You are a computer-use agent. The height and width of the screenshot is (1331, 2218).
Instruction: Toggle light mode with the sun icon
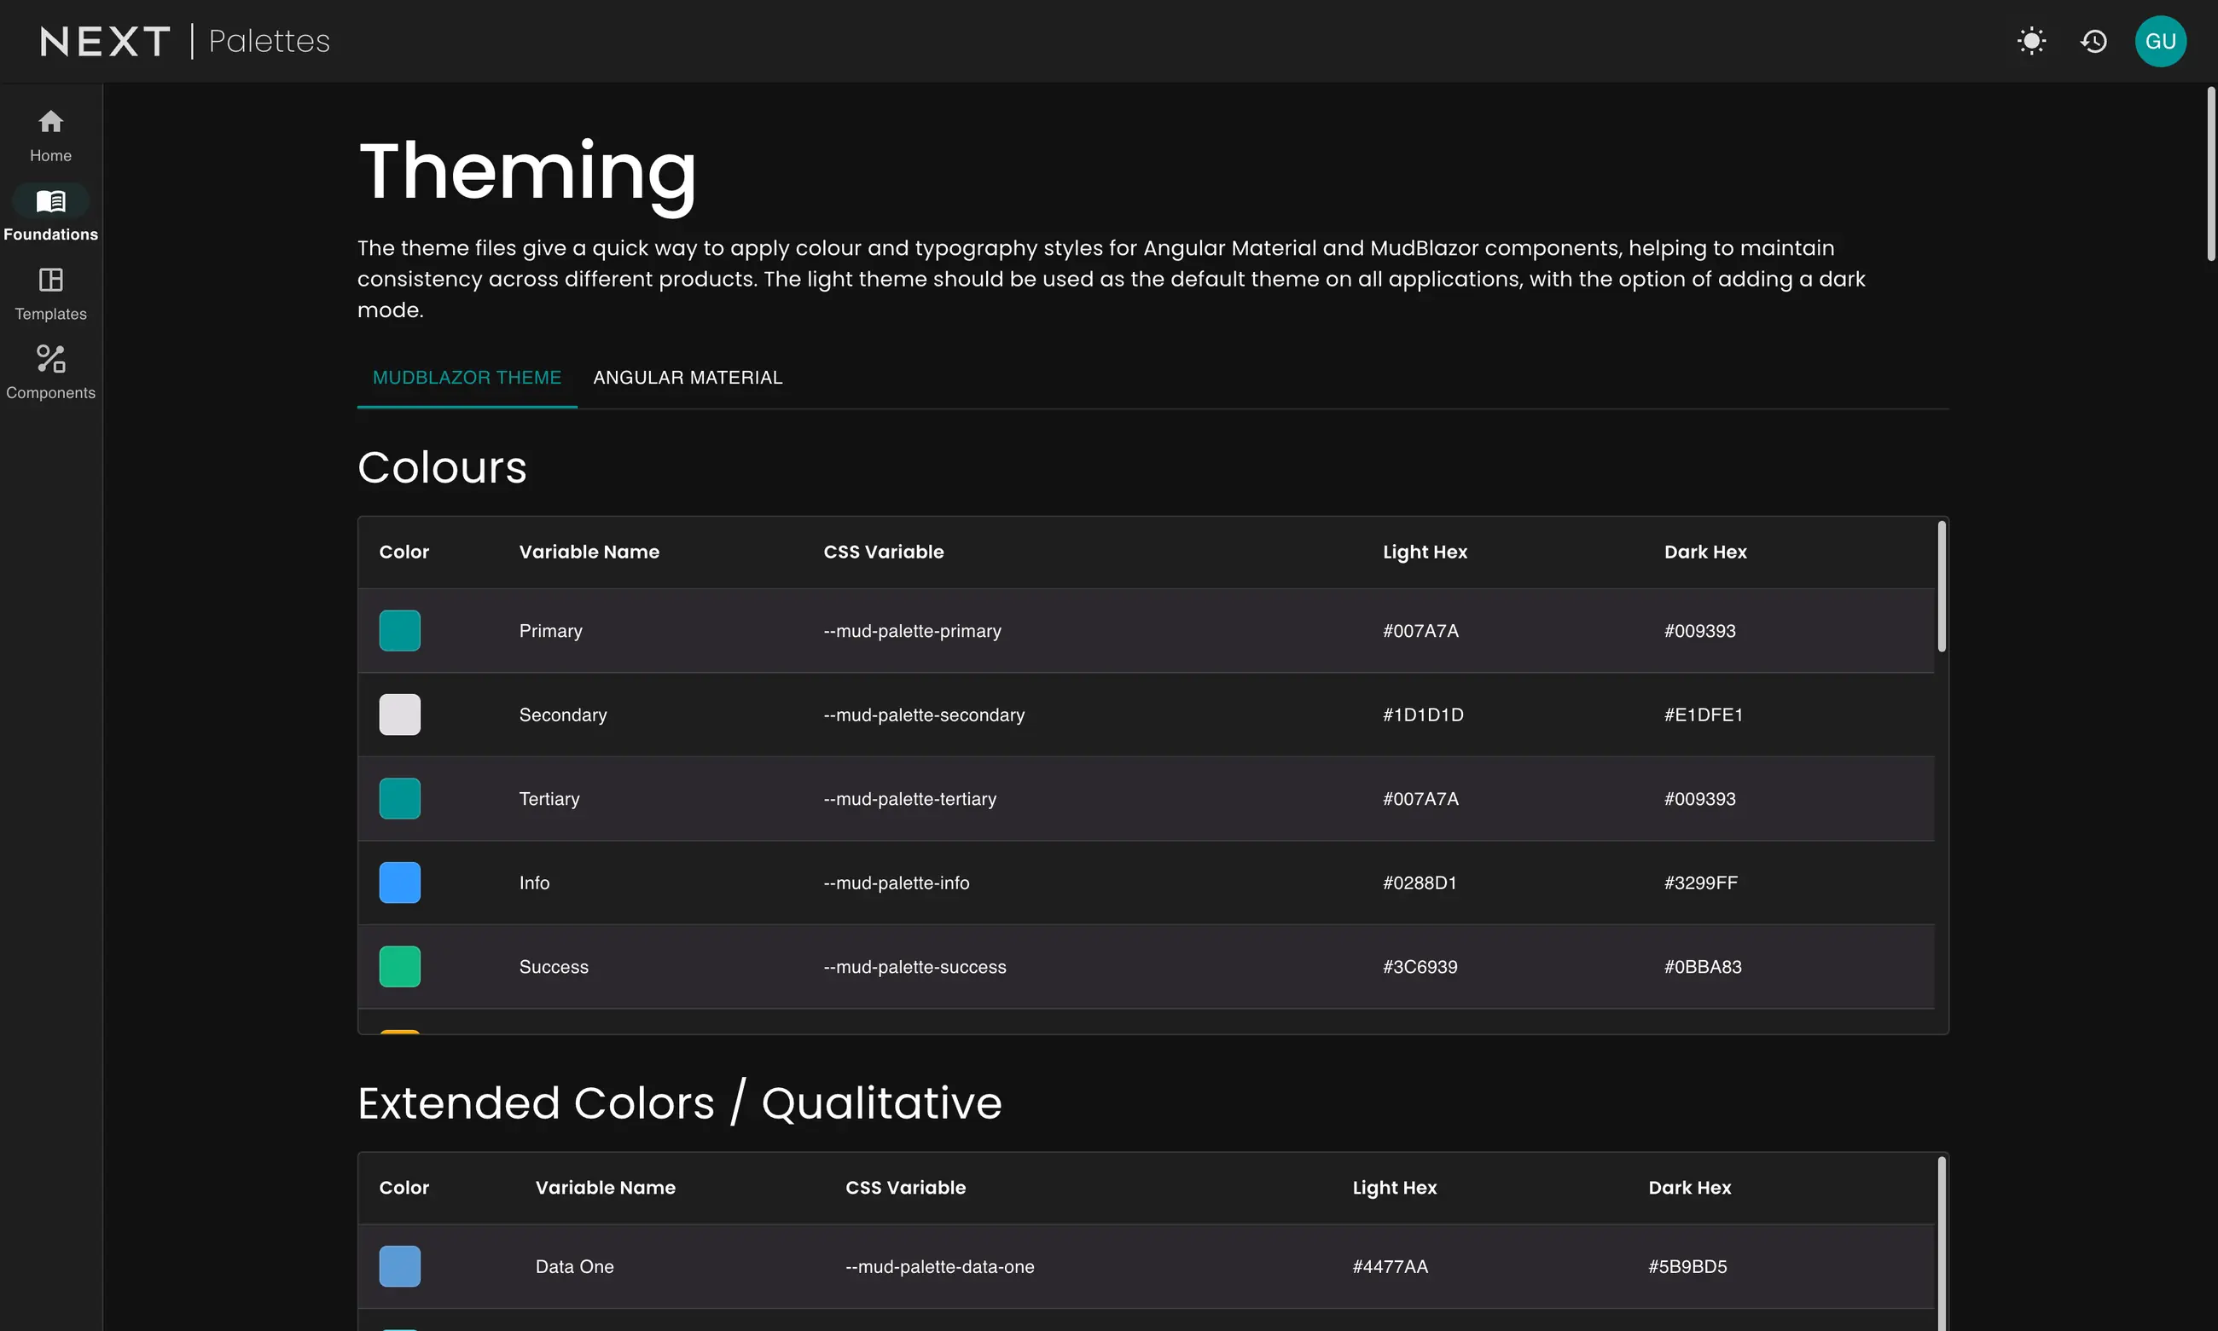[x=2031, y=41]
